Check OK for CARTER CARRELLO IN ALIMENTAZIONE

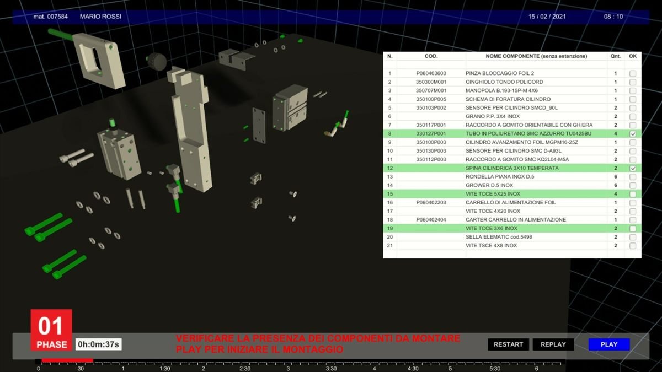coord(633,220)
